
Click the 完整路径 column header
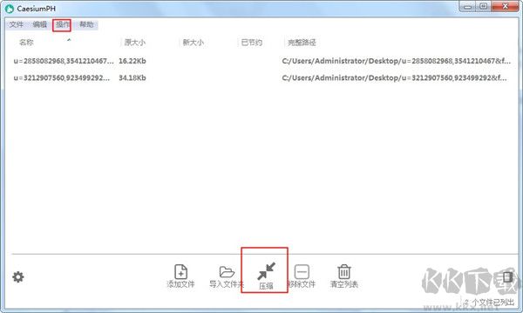tap(302, 43)
